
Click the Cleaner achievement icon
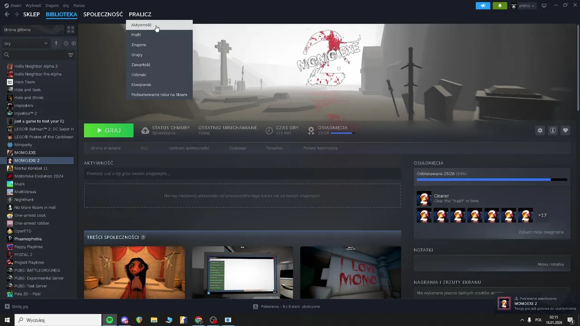(424, 198)
